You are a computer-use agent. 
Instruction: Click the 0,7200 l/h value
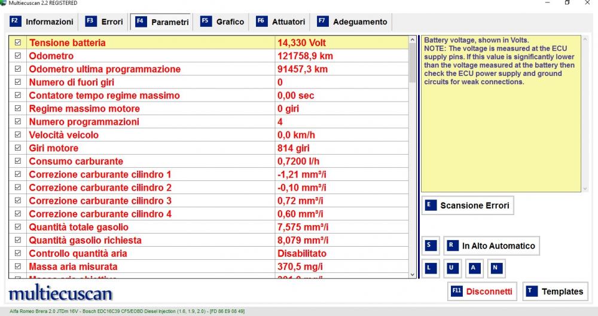point(298,161)
